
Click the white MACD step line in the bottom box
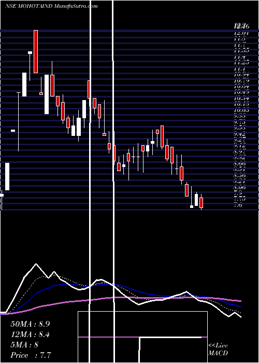click(170, 338)
